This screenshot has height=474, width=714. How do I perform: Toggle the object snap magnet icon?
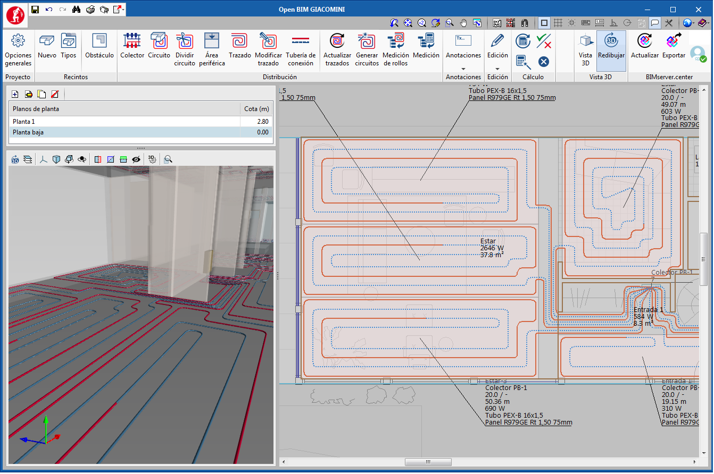click(x=525, y=23)
